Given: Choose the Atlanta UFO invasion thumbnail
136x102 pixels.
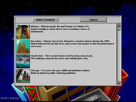Looking at the screenshot, I should pyautogui.click(x=23, y=32).
